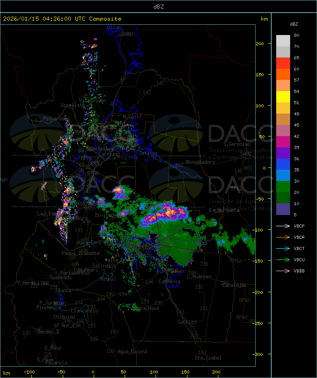Viewport: 317px width, 378px height.
Task: Select the light orange 54-57 dBZ swatch
Action: pos(283,86)
